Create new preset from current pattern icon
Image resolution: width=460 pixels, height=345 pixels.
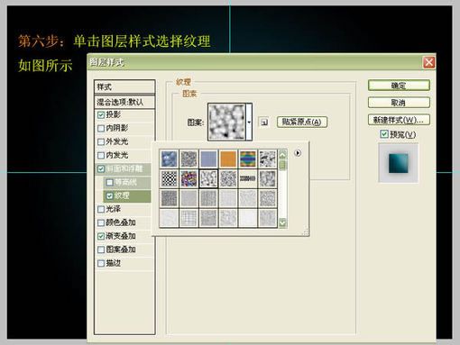(264, 123)
